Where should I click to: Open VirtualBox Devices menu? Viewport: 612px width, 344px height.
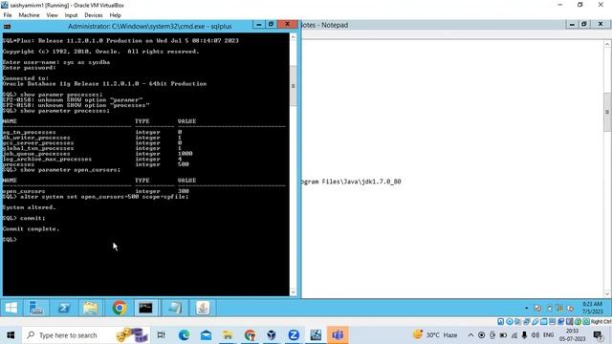coord(94,15)
